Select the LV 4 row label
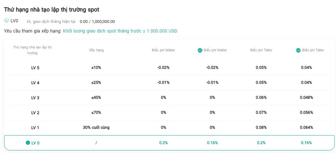 click(x=35, y=83)
